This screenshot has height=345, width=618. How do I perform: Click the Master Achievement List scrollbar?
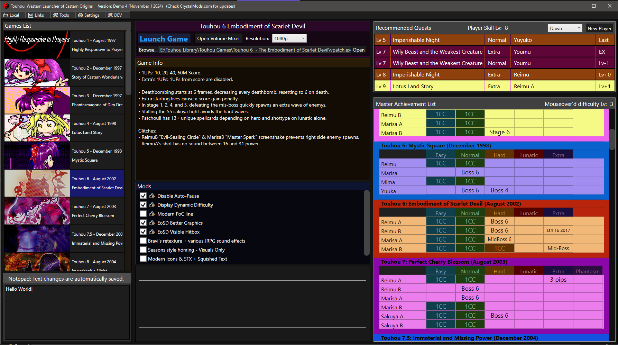click(612, 139)
